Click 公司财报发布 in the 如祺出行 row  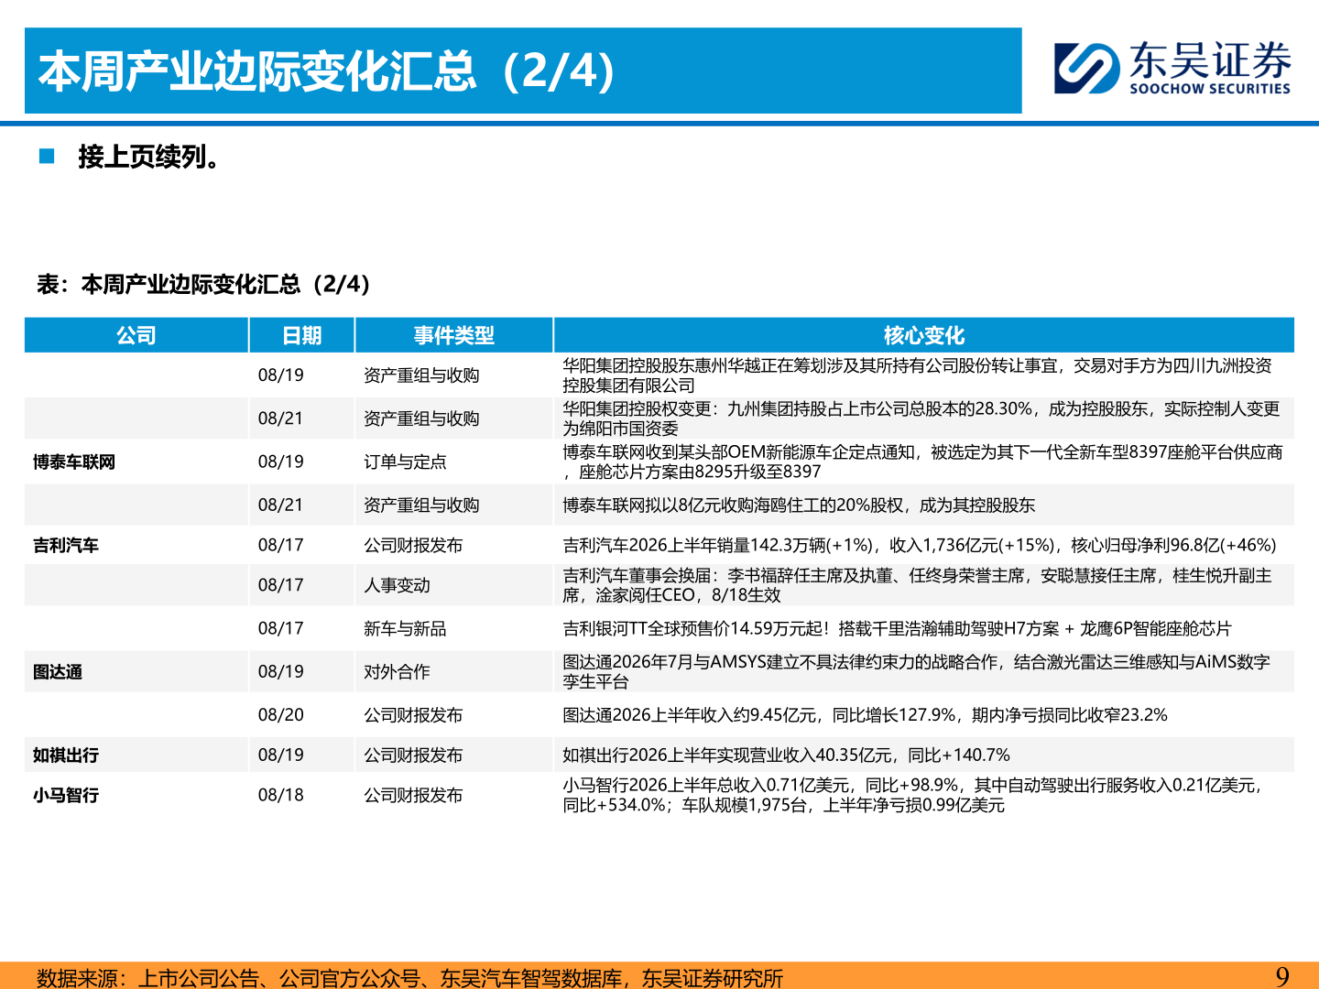(x=413, y=755)
